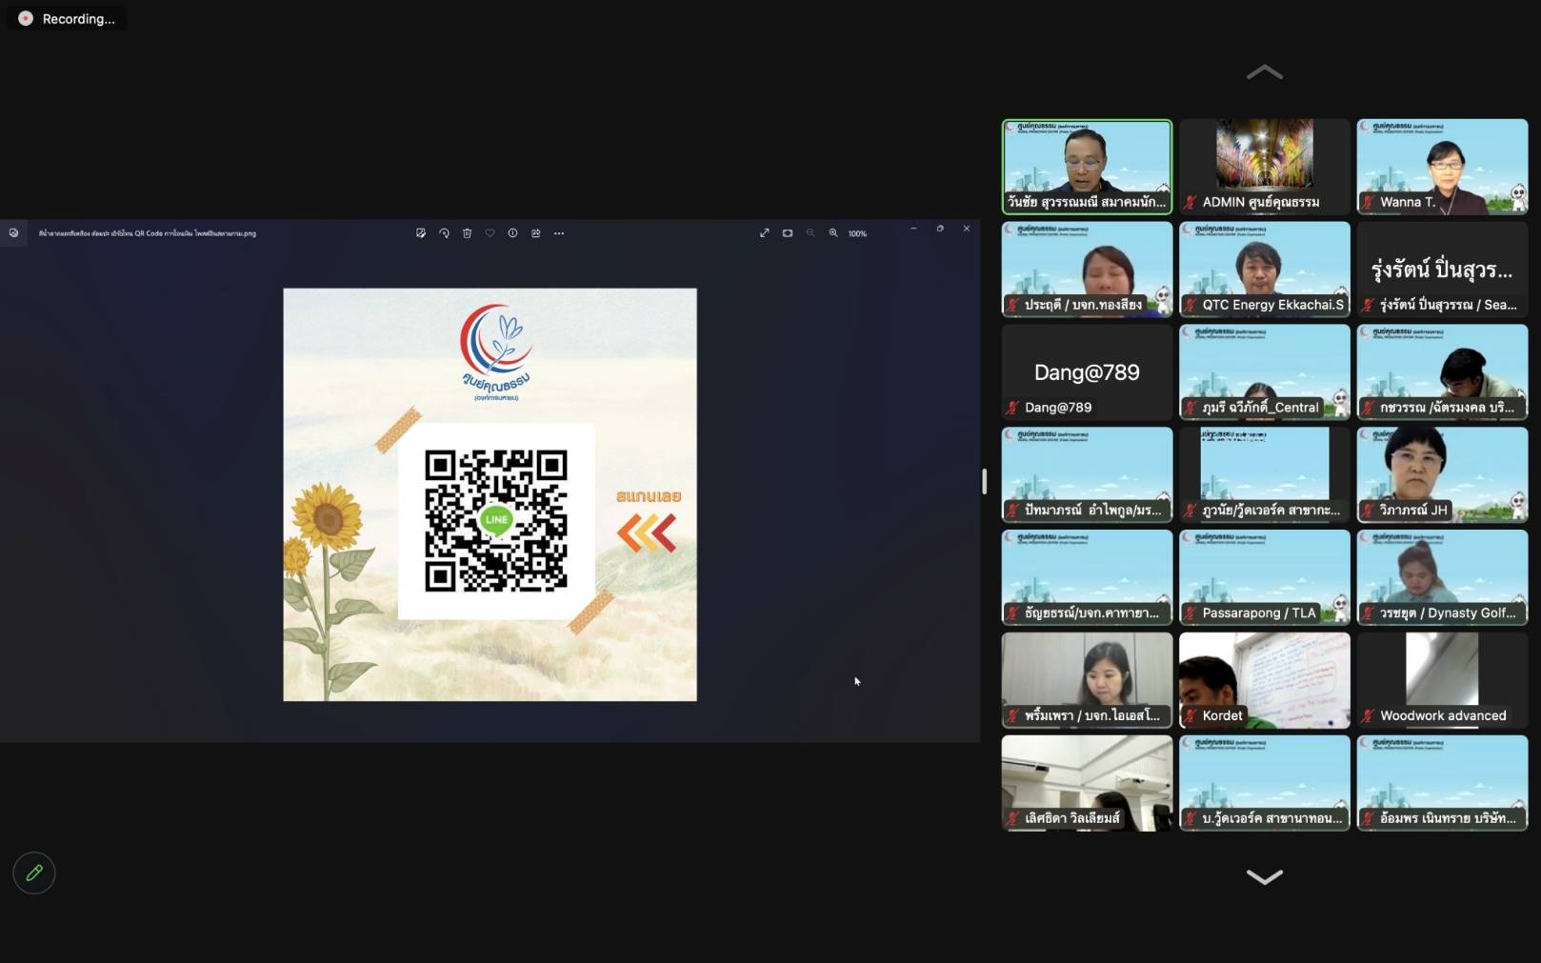The width and height of the screenshot is (1541, 963).
Task: Click muted mic icon on Wanna T. tile
Action: (1369, 202)
